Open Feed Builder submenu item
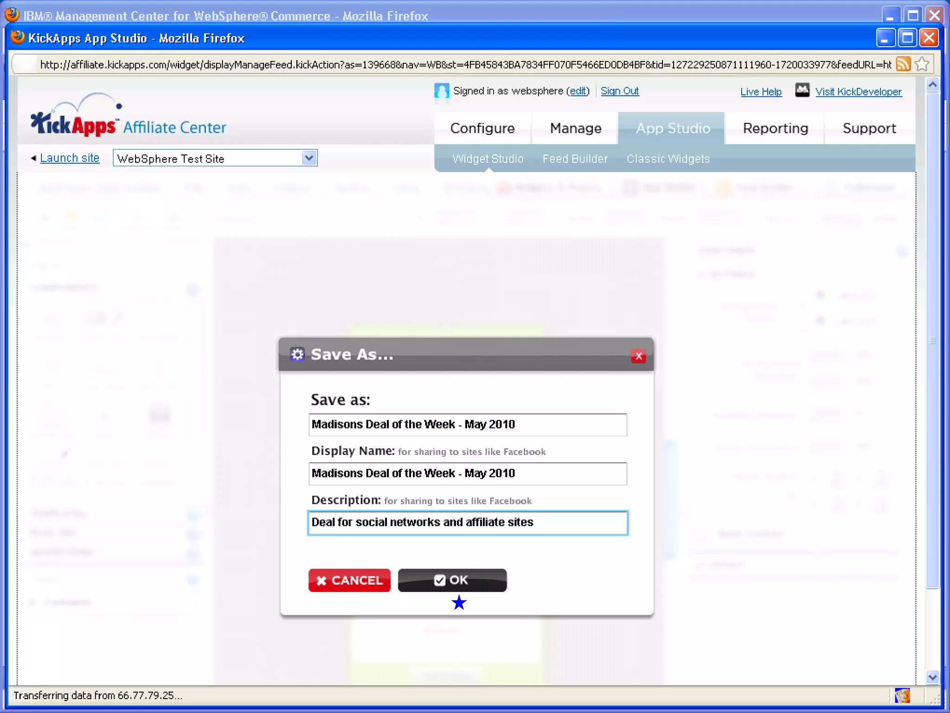 pyautogui.click(x=575, y=159)
